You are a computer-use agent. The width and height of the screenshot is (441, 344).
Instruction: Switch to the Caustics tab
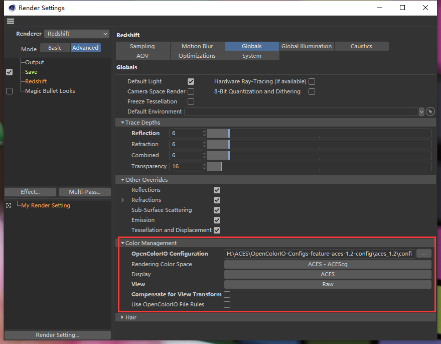point(361,46)
